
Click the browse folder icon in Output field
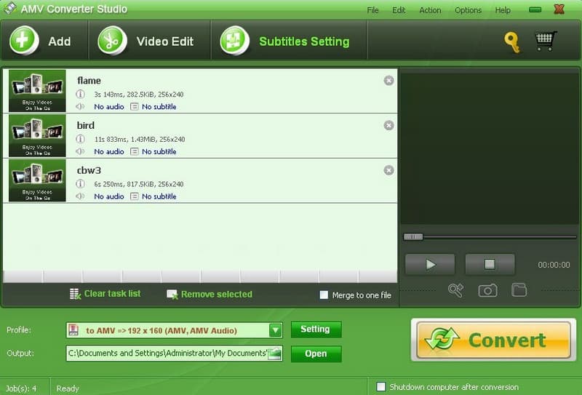pos(274,354)
